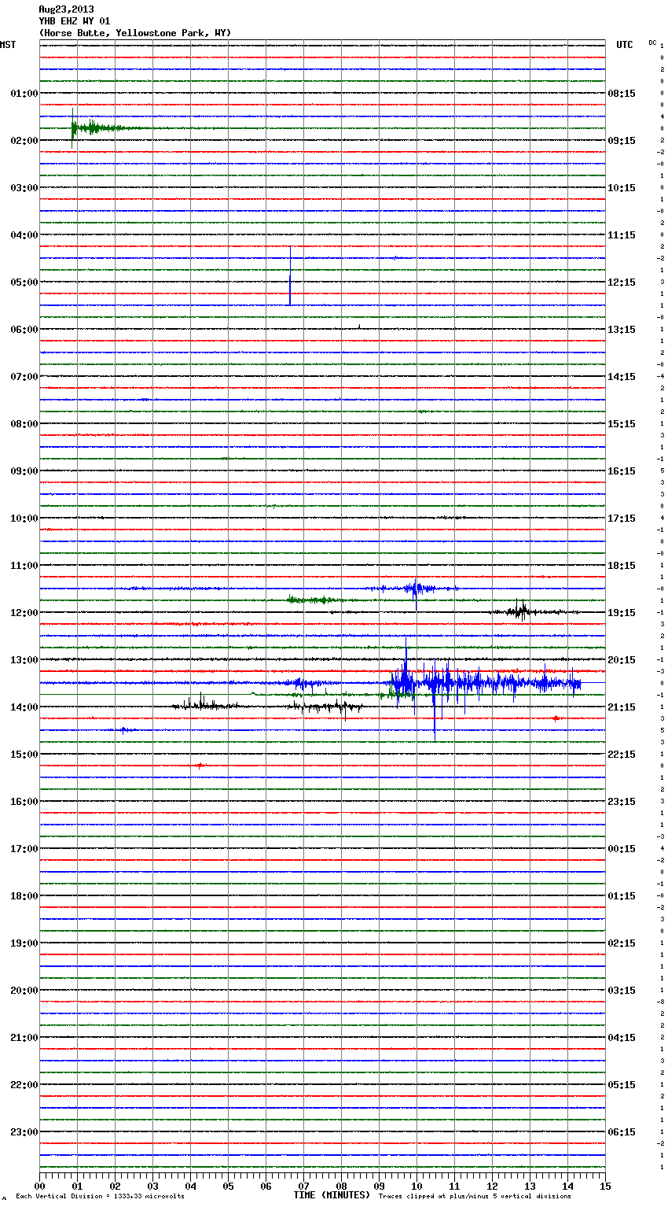668x1207 pixels.
Task: Choose the 23:15 UTC time label
Action: pyautogui.click(x=622, y=802)
